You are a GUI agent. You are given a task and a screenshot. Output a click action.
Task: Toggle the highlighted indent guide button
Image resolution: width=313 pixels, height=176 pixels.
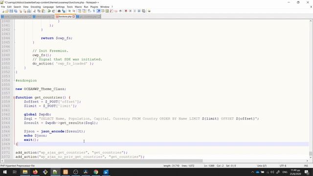click(x=98, y=11)
